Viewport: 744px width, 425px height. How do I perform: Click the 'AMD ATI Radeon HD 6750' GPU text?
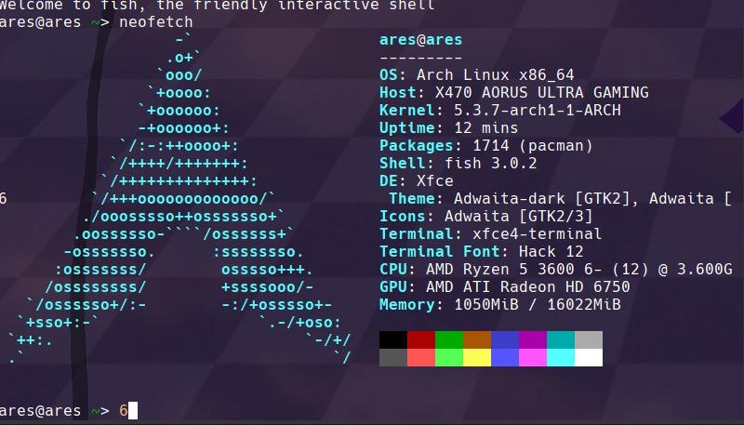[528, 287]
